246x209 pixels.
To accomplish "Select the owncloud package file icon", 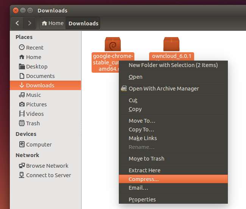I will click(x=171, y=45).
